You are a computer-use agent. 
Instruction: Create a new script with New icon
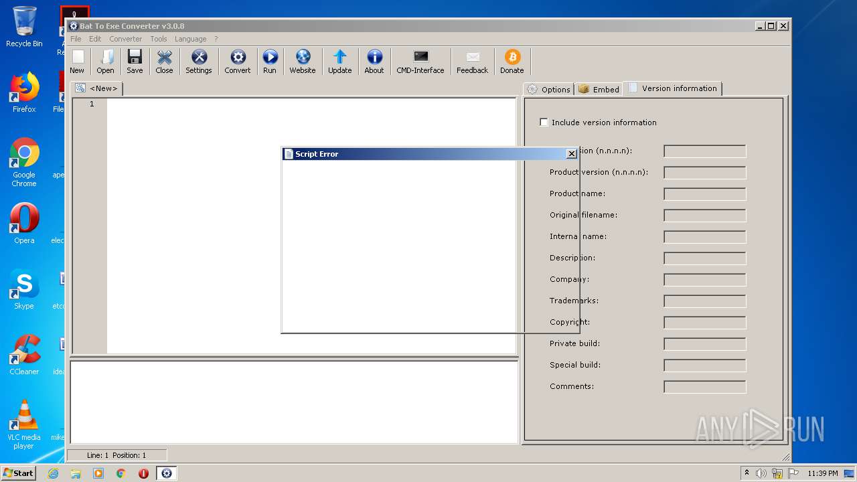tap(78, 62)
